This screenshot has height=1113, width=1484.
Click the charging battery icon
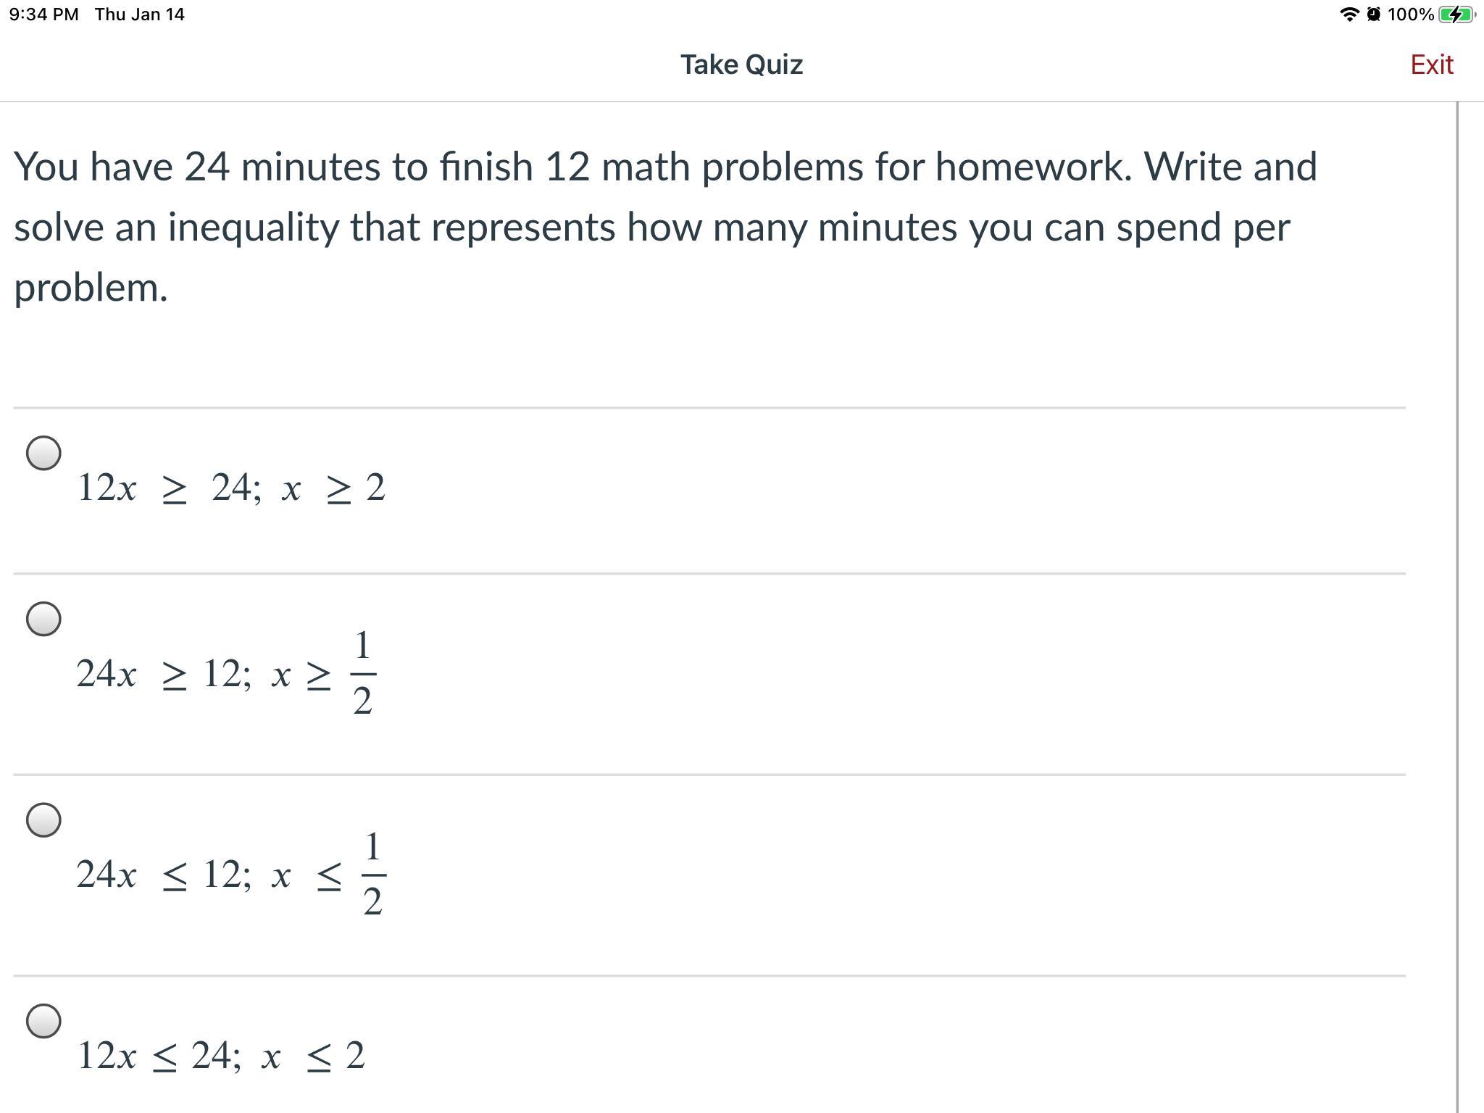(x=1455, y=14)
